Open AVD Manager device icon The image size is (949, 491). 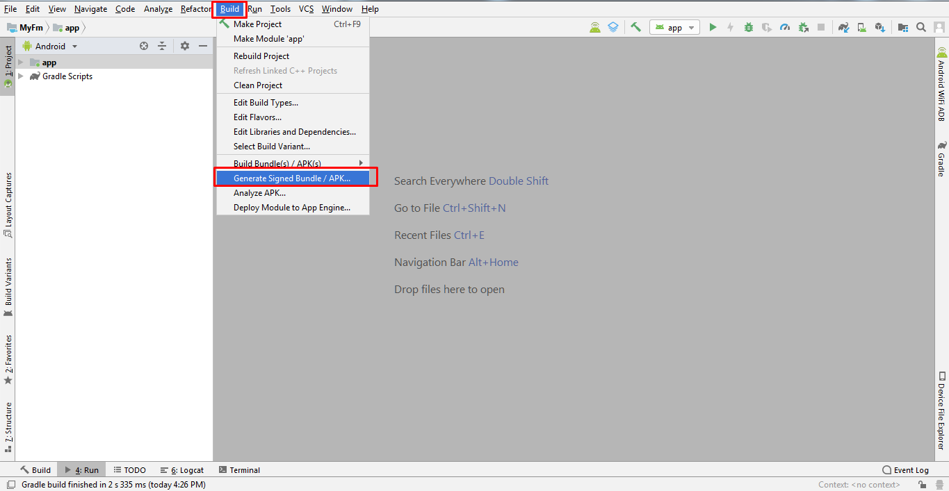click(861, 28)
